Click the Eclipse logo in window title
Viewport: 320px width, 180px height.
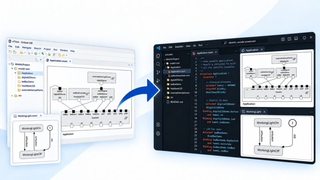(x=10, y=41)
